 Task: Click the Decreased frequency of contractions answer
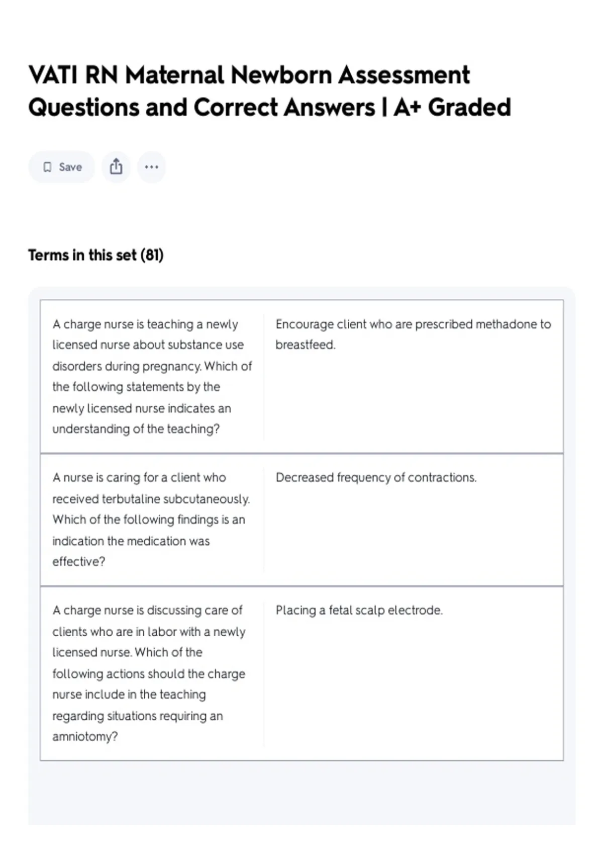point(376,477)
